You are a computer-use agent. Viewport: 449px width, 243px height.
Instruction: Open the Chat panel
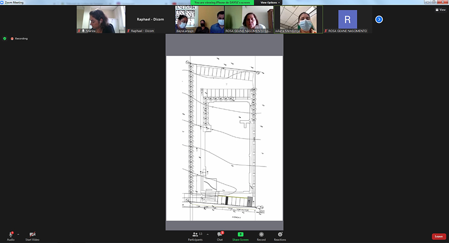coord(219,235)
